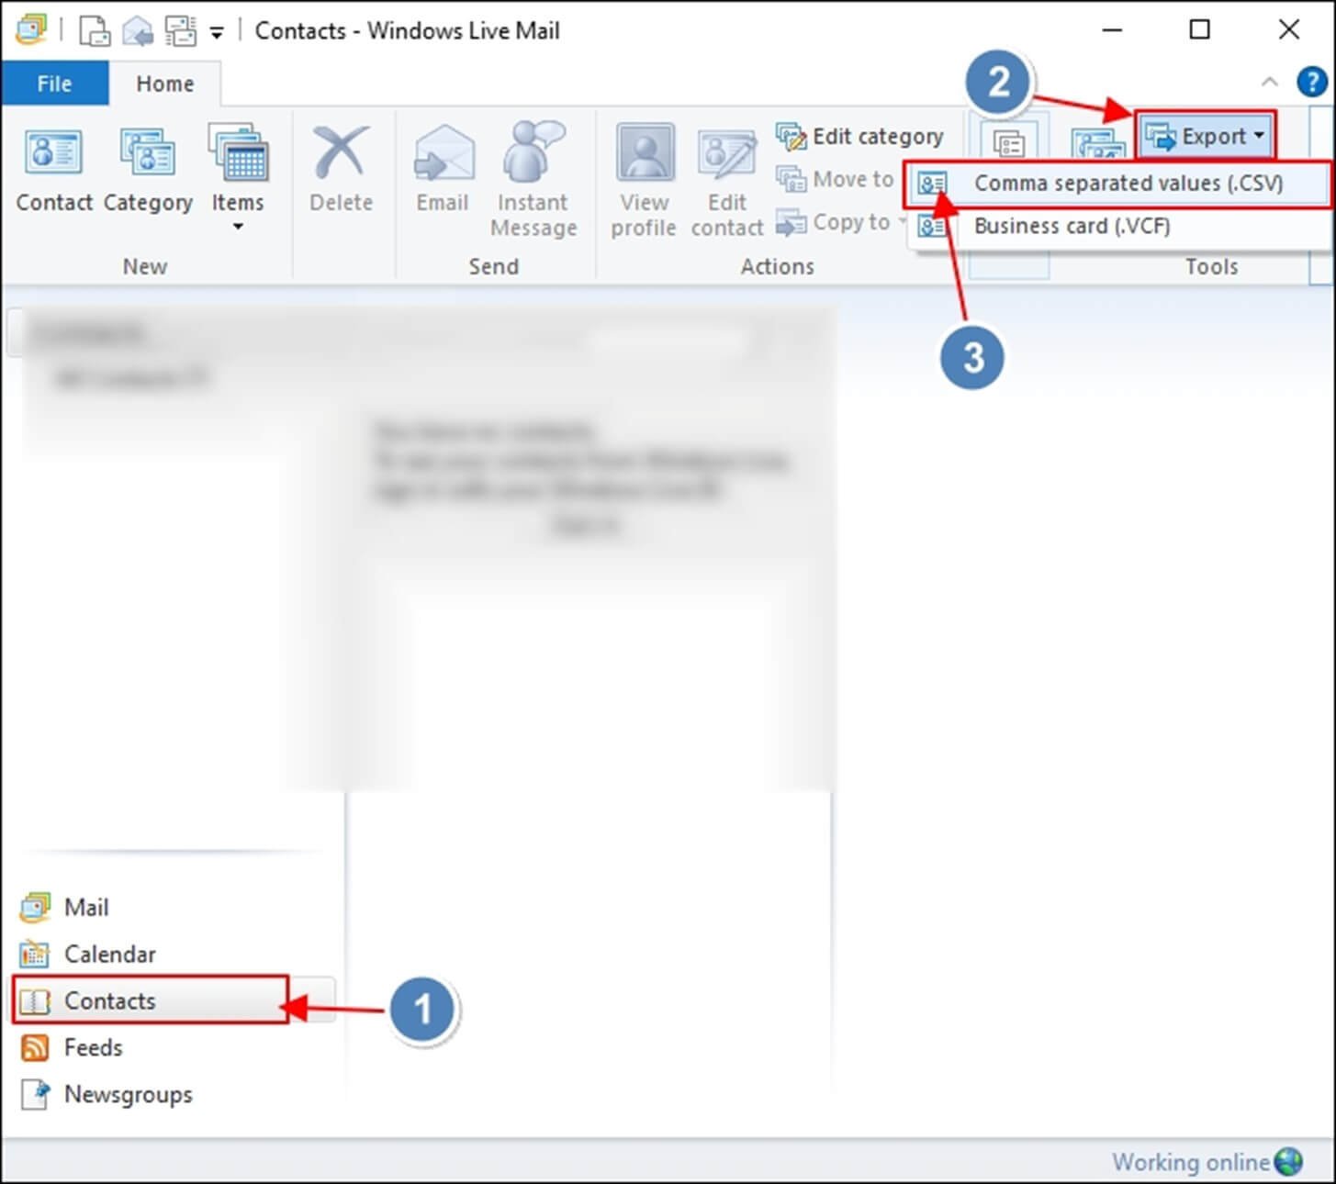Open Help via the question mark icon

(1311, 82)
